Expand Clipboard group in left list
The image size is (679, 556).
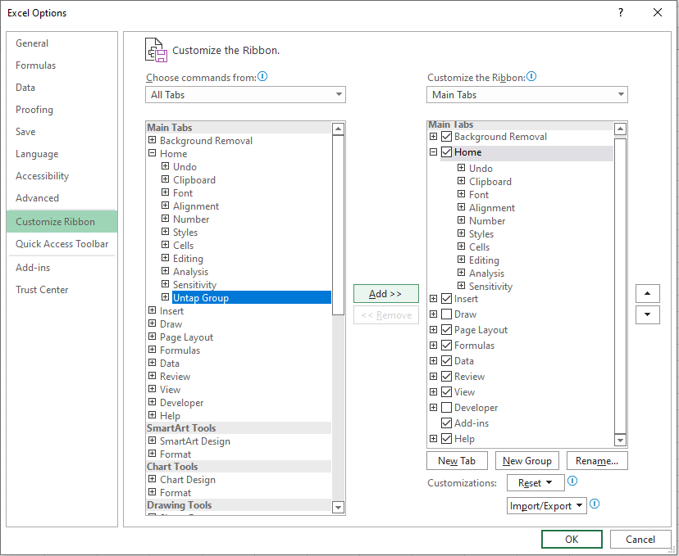click(165, 179)
